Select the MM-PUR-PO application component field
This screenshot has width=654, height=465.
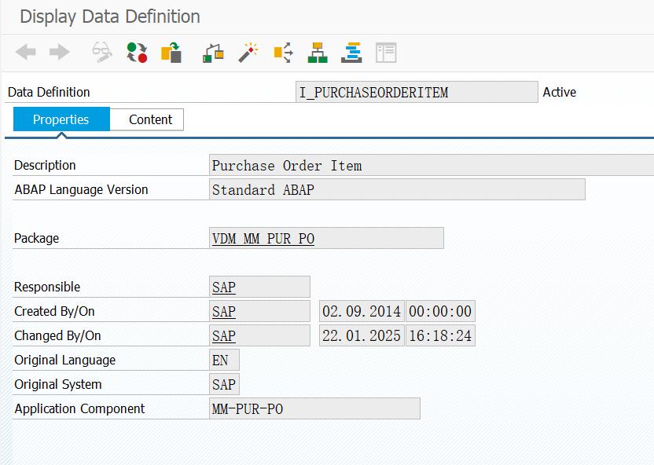(314, 408)
